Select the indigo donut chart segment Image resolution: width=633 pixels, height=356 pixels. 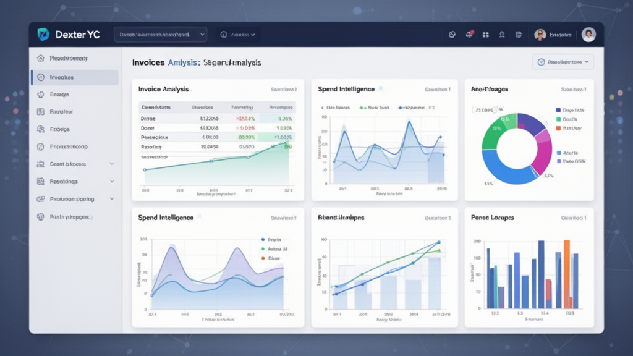tap(531, 123)
